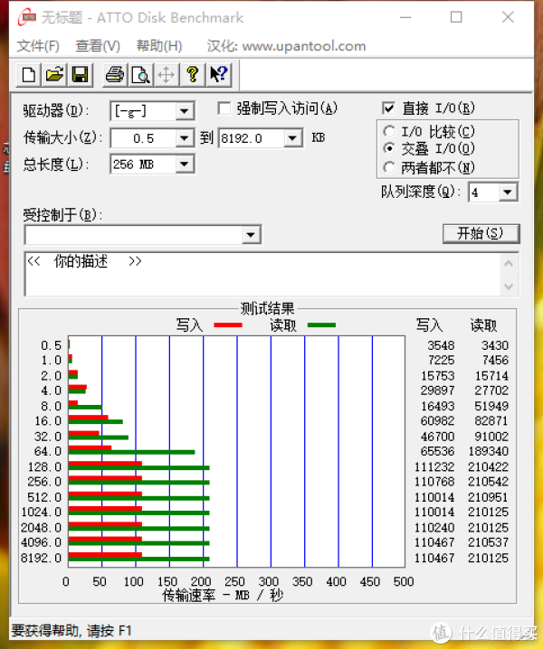Click the 传输速率 - MB / 秒 axis label

pos(223,596)
